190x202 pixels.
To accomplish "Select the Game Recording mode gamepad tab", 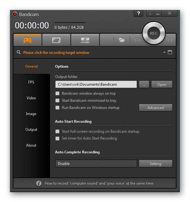I will click(x=27, y=40).
